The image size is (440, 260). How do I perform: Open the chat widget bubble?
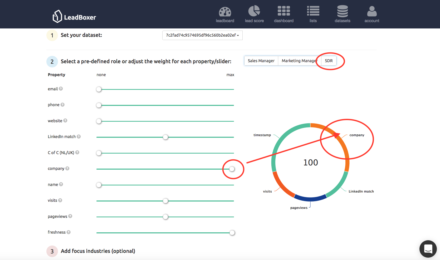[x=428, y=249]
